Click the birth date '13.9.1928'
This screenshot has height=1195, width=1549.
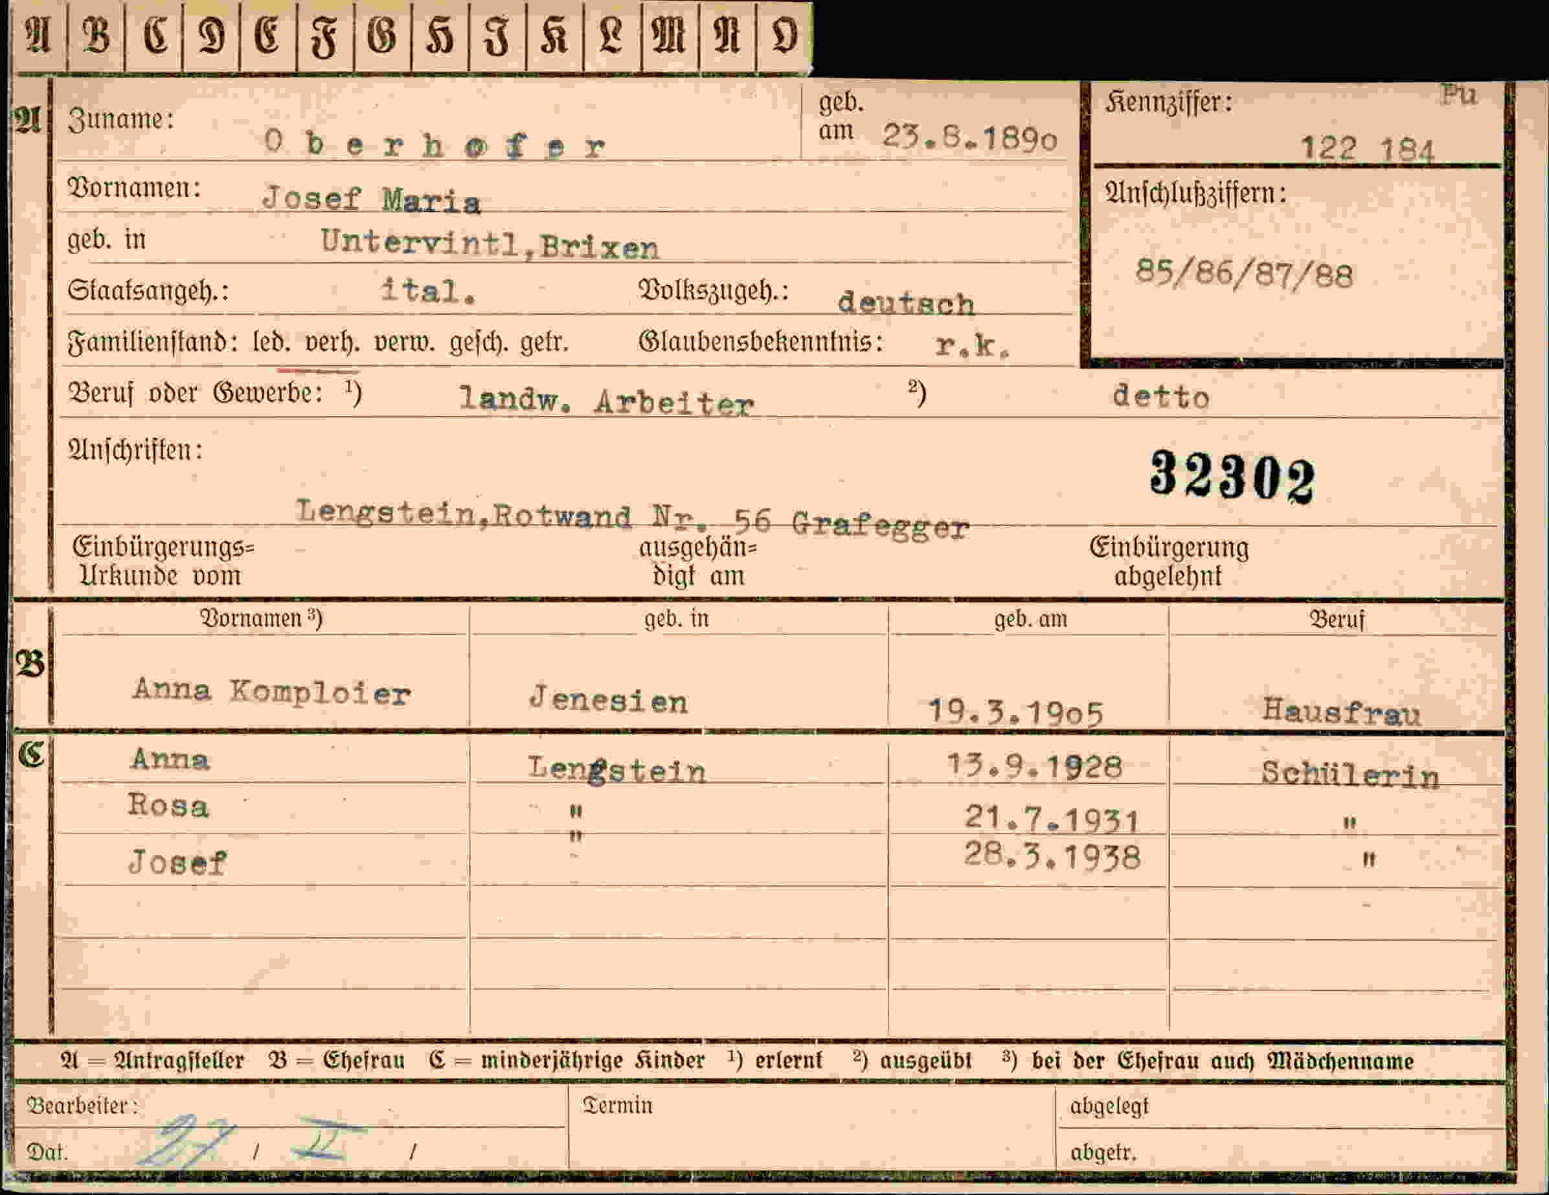(x=1035, y=766)
